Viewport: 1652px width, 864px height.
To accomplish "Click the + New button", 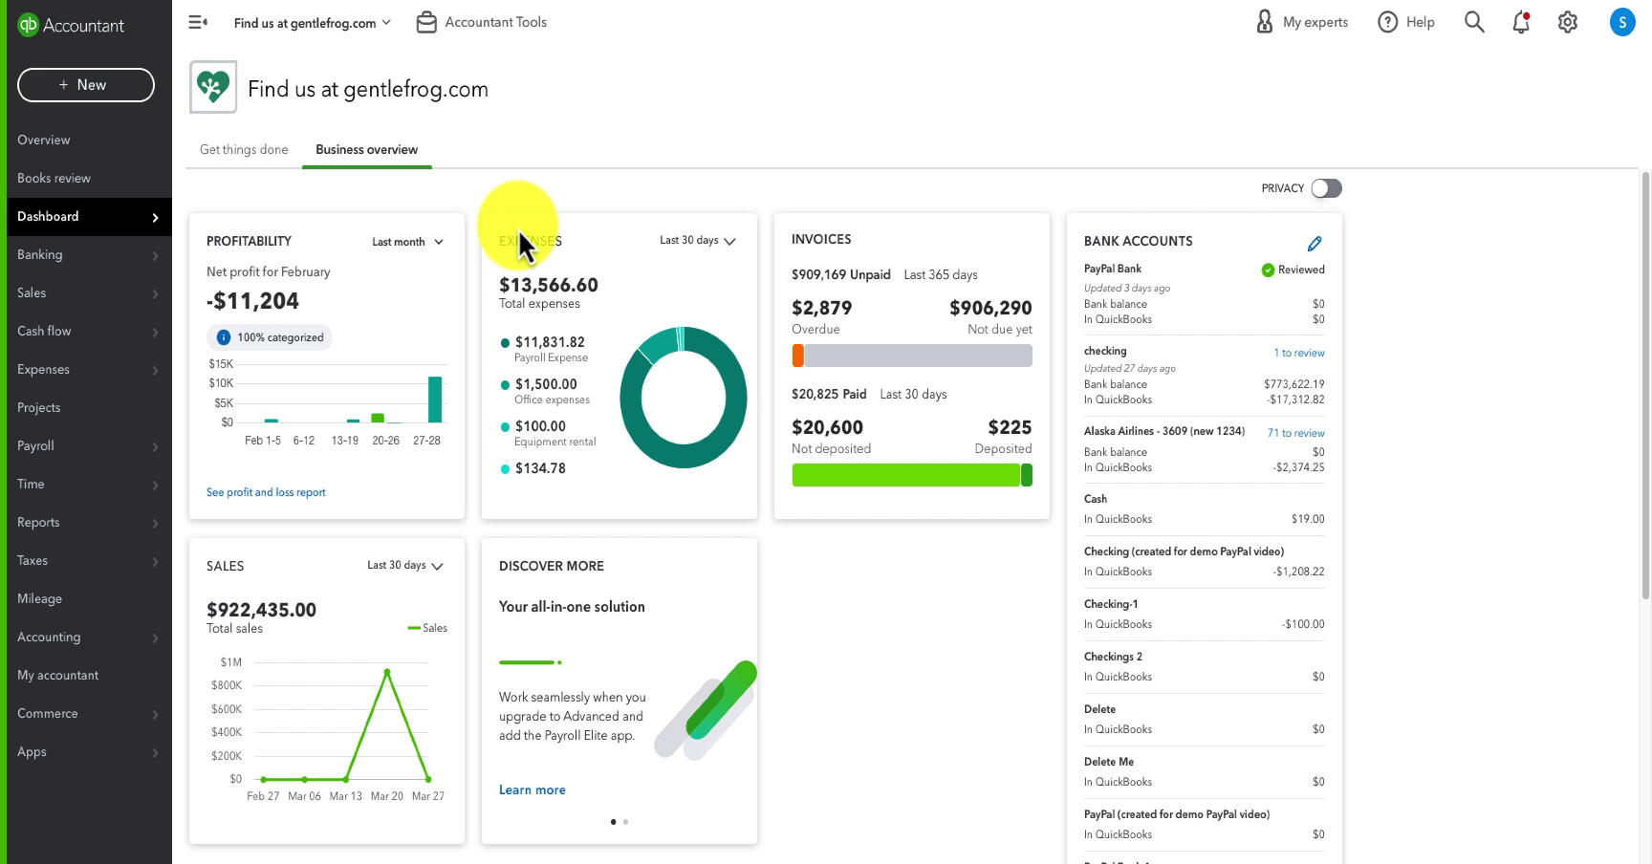I will coord(86,84).
